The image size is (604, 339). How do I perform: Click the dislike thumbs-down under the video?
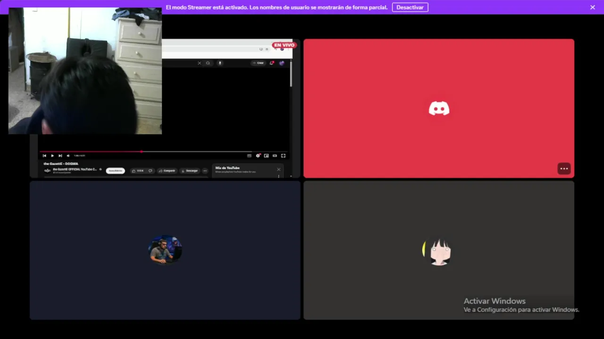tap(150, 170)
